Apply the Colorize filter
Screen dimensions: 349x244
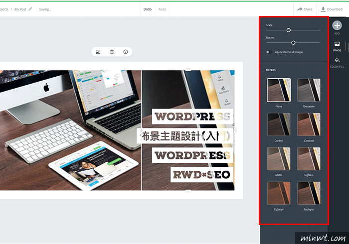tap(279, 193)
